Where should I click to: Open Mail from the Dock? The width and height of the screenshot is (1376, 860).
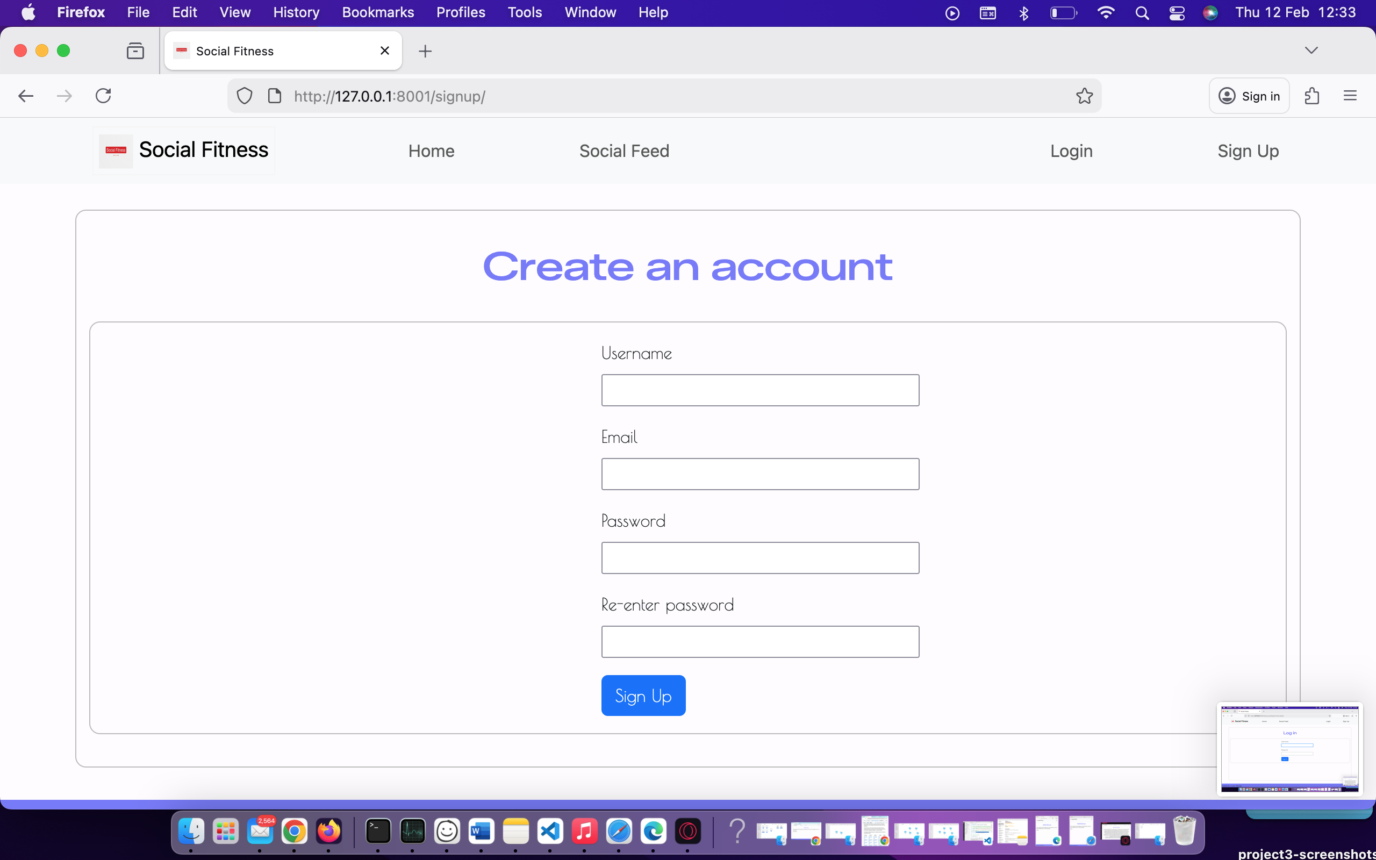tap(260, 831)
